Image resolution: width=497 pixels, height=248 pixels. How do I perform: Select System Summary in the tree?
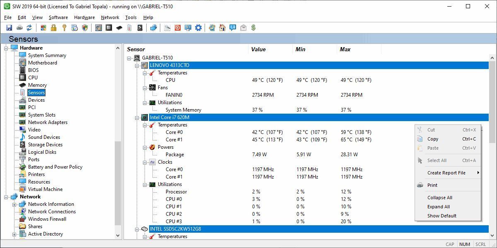coord(47,55)
